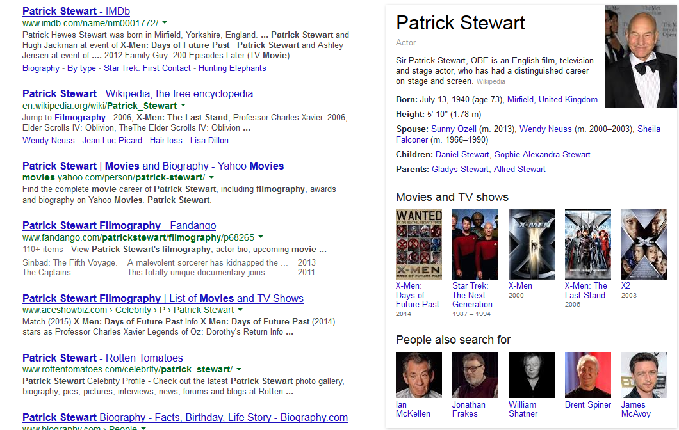679x430 pixels.
Task: Select the X2 movie poster
Action: point(644,244)
